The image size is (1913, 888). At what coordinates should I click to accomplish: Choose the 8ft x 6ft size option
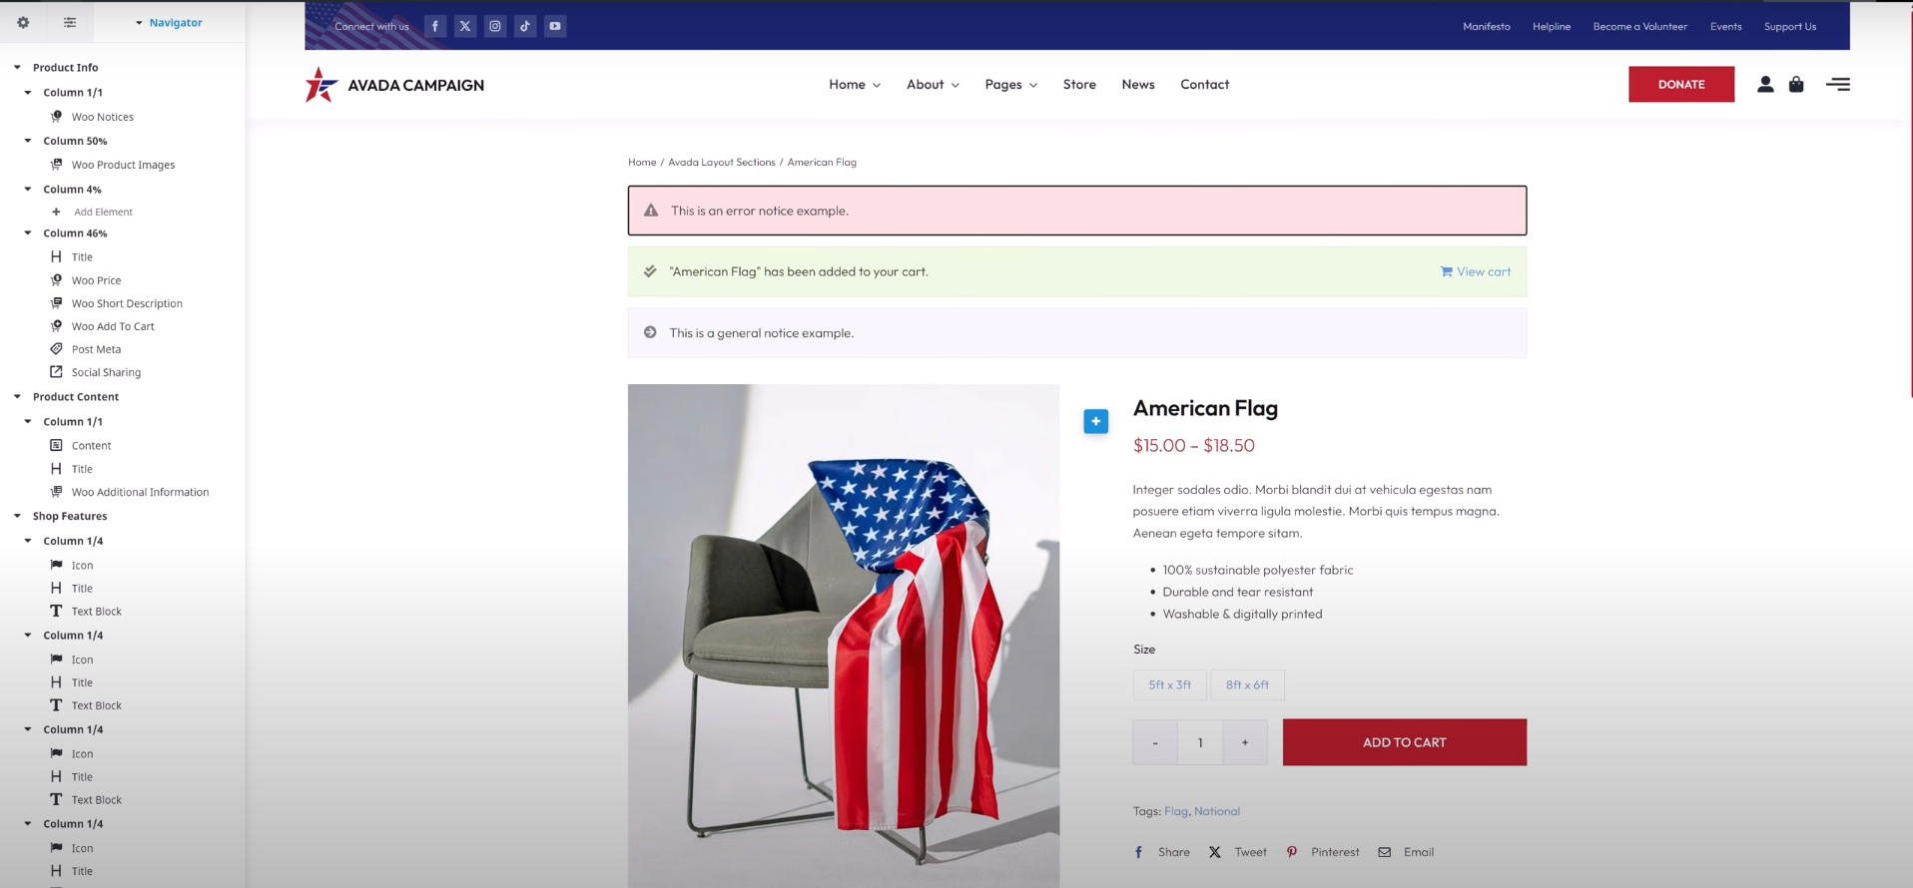[1247, 684]
